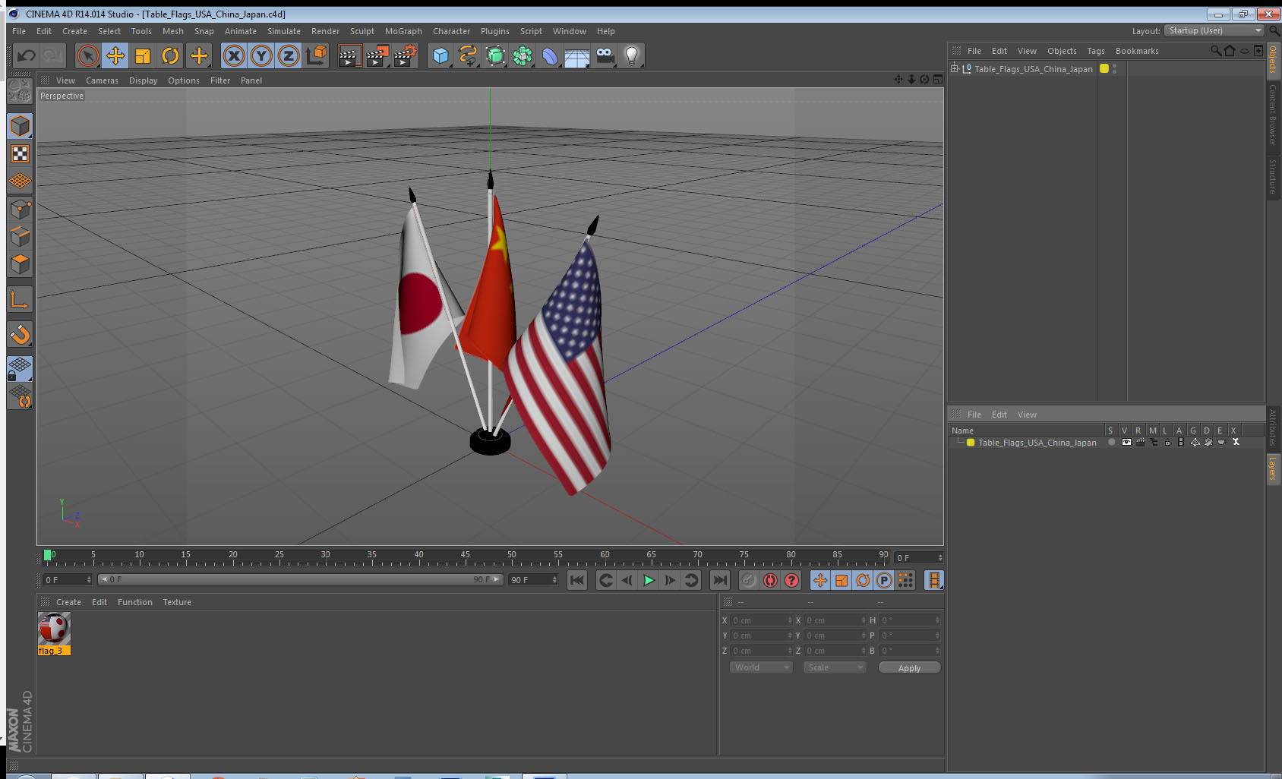Screen dimensions: 1282x779
Task: Click Record Active Objects button
Action: [x=749, y=580]
